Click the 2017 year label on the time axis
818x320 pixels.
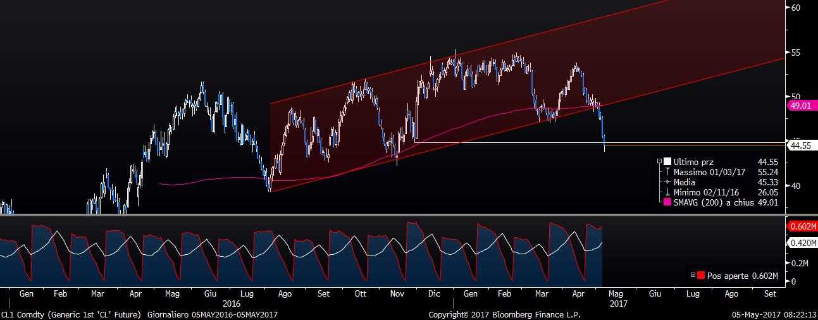tap(618, 304)
